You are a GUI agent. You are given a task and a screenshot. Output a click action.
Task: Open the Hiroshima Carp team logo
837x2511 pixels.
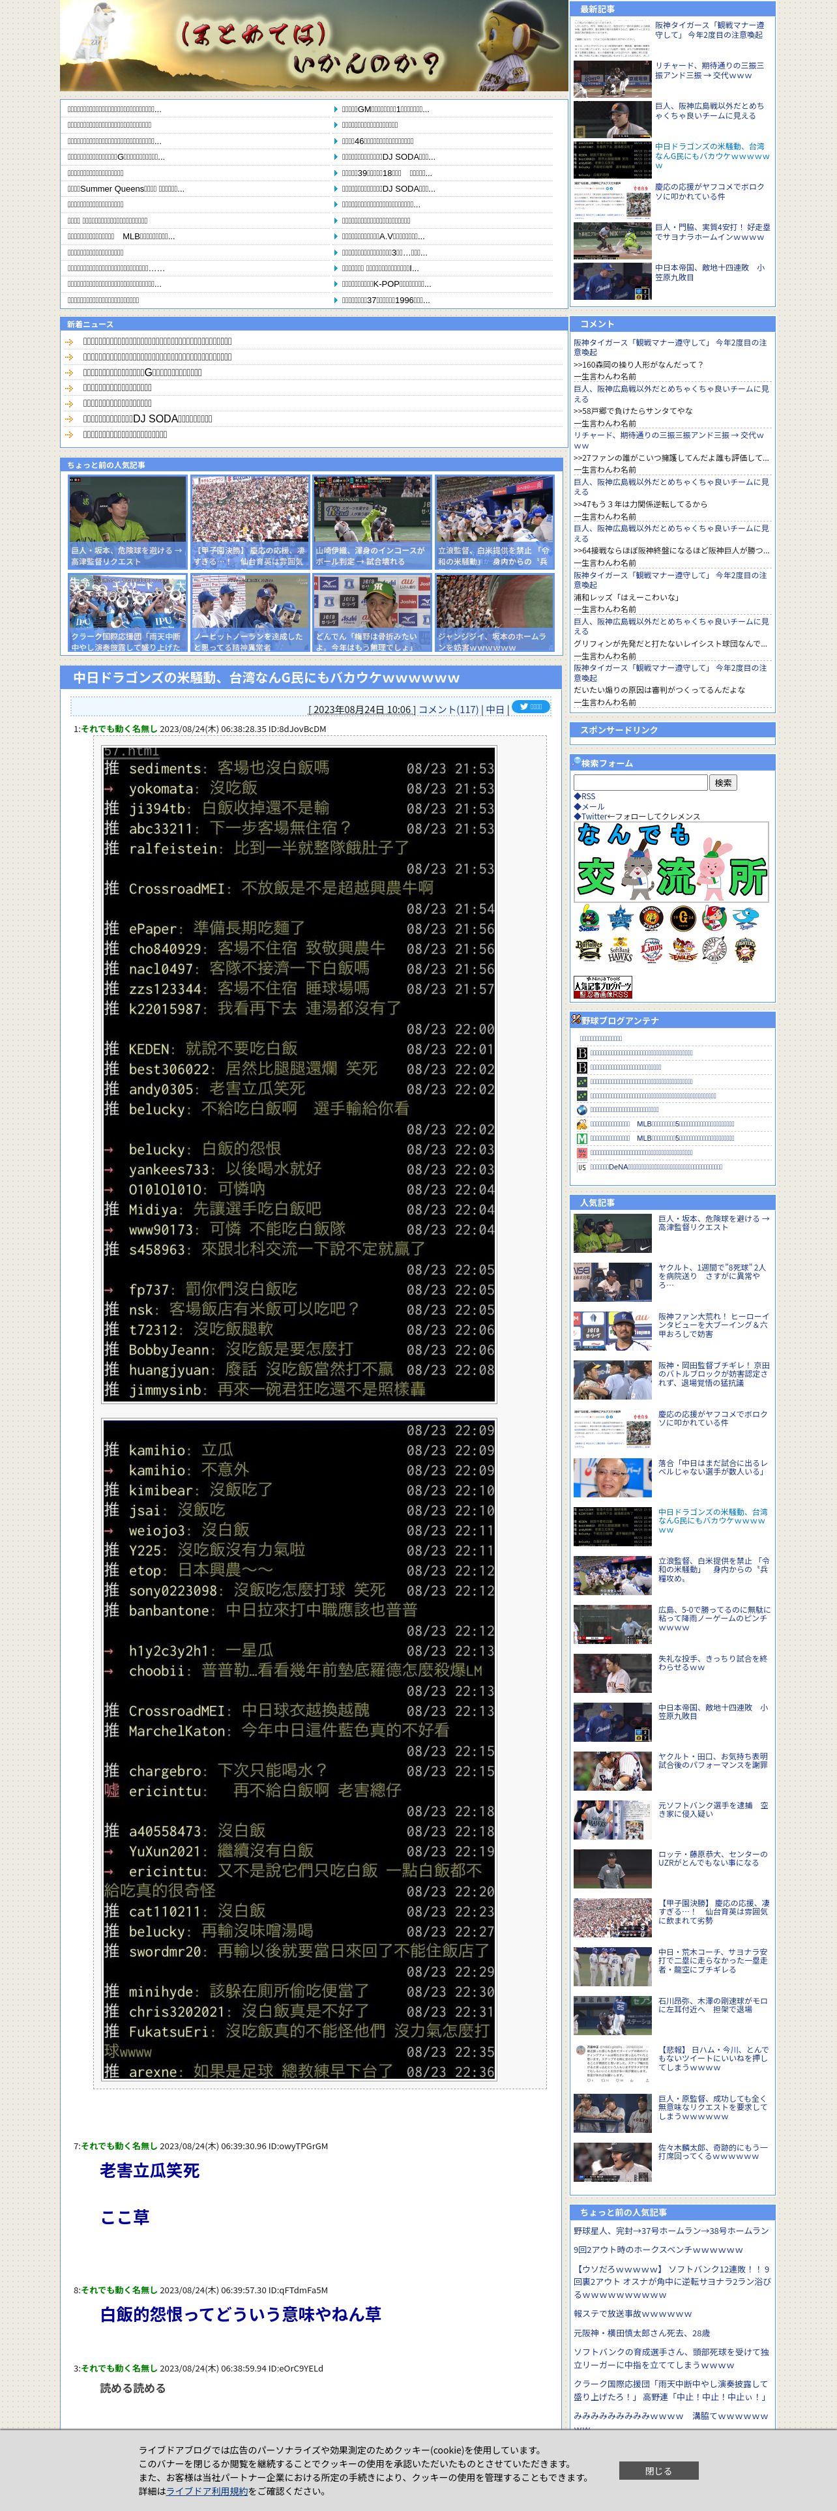[x=714, y=917]
